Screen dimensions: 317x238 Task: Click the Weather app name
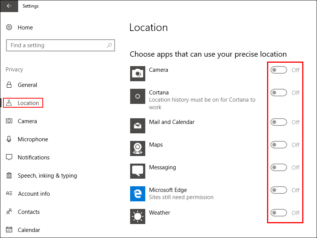click(160, 213)
